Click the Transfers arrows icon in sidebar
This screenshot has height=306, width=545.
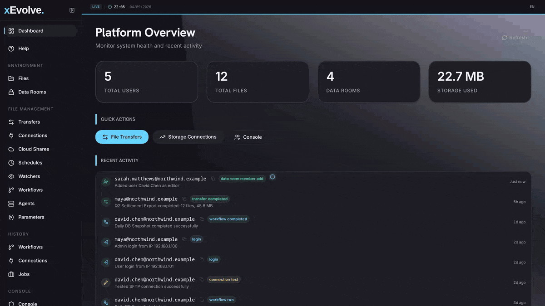(x=11, y=122)
